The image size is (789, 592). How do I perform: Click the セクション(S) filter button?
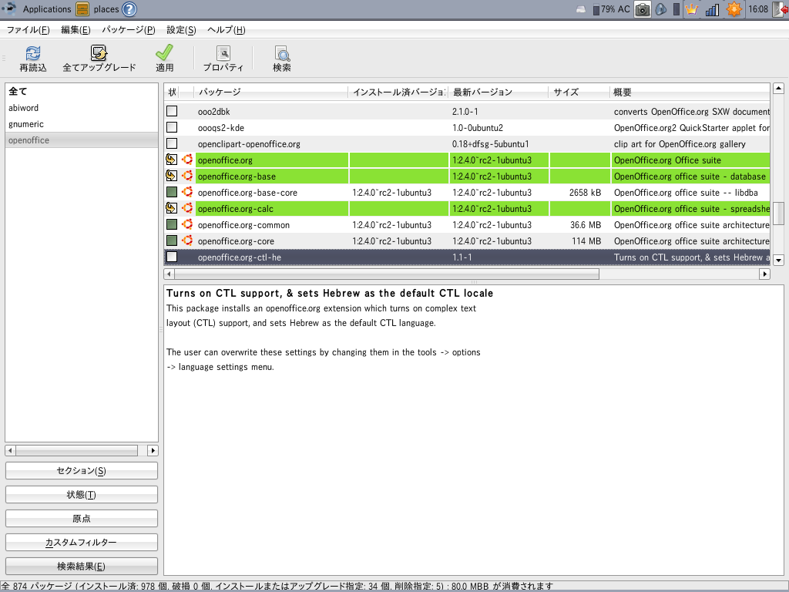(82, 471)
